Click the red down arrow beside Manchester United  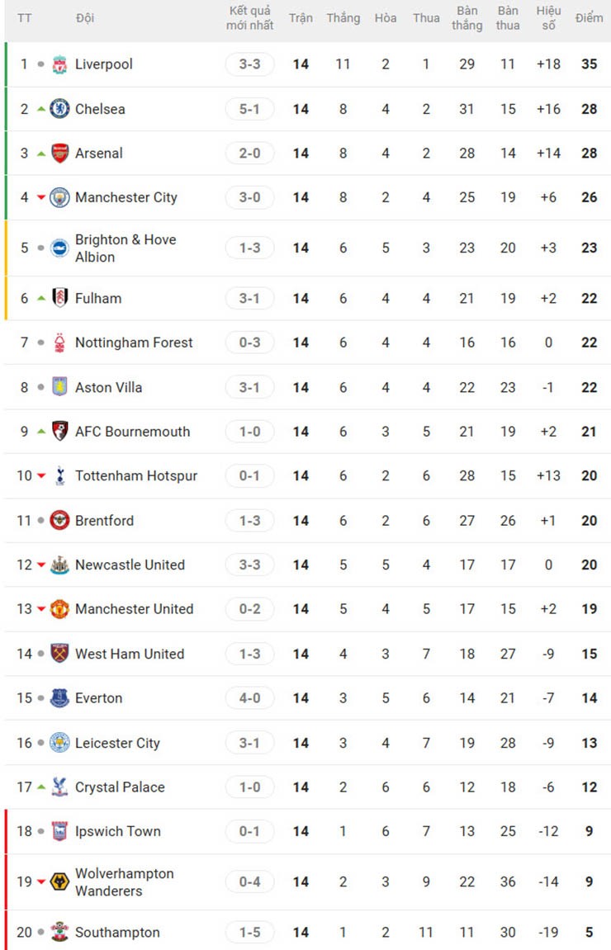point(40,609)
